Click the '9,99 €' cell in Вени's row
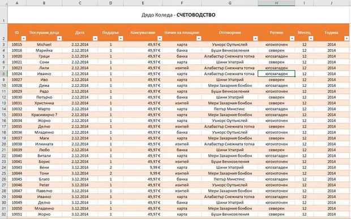351x219 pixels. (x=143, y=168)
